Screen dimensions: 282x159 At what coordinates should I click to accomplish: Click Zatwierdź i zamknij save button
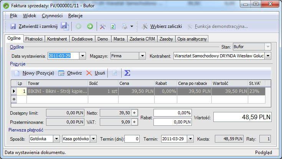click(34, 26)
